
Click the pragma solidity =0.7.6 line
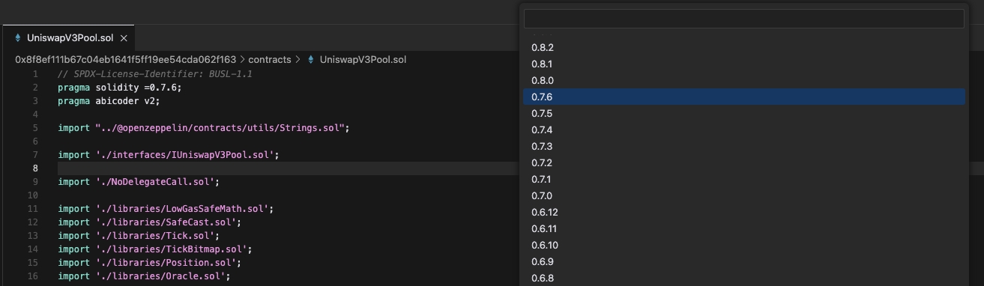pyautogui.click(x=120, y=88)
